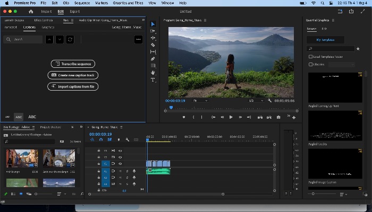Switch to Effect Controls tab
The width and height of the screenshot is (372, 212).
44,20
